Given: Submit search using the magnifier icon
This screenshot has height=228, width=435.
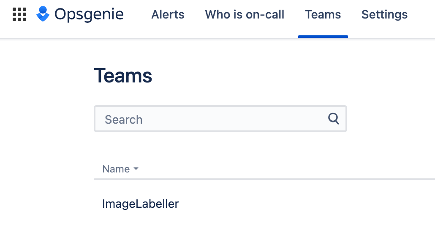Looking at the screenshot, I should point(334,119).
